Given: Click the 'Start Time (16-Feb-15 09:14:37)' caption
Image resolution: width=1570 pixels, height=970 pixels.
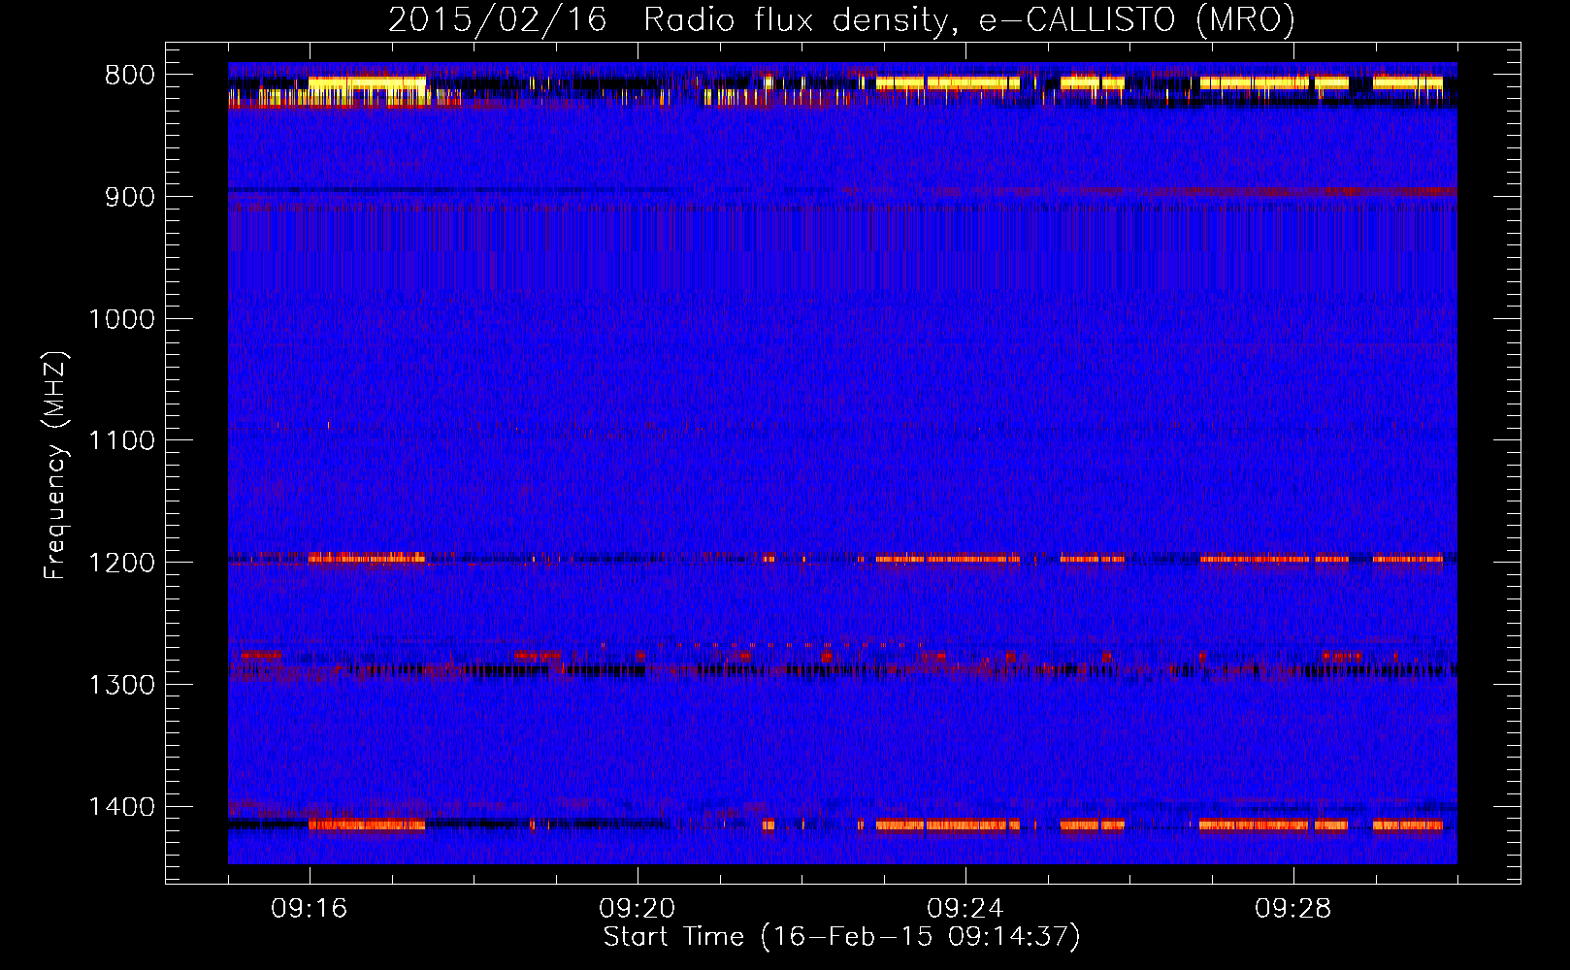Looking at the screenshot, I should pos(841,937).
